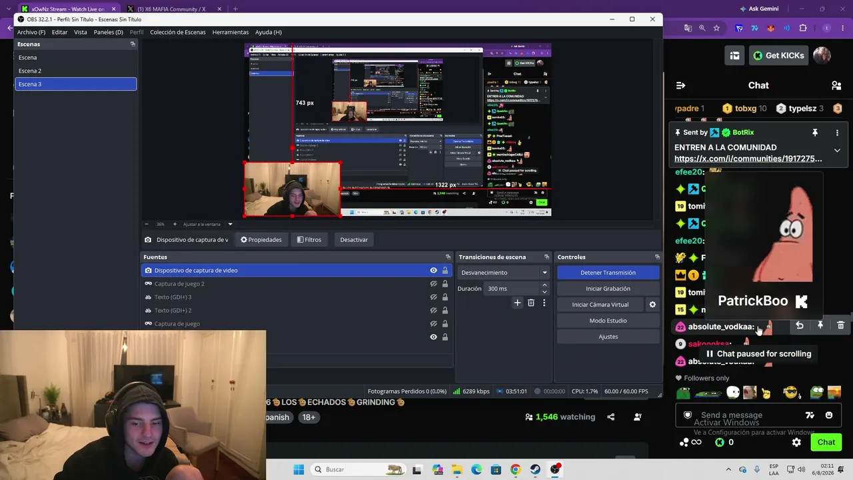Click Iniciar Grabación button

coord(608,289)
